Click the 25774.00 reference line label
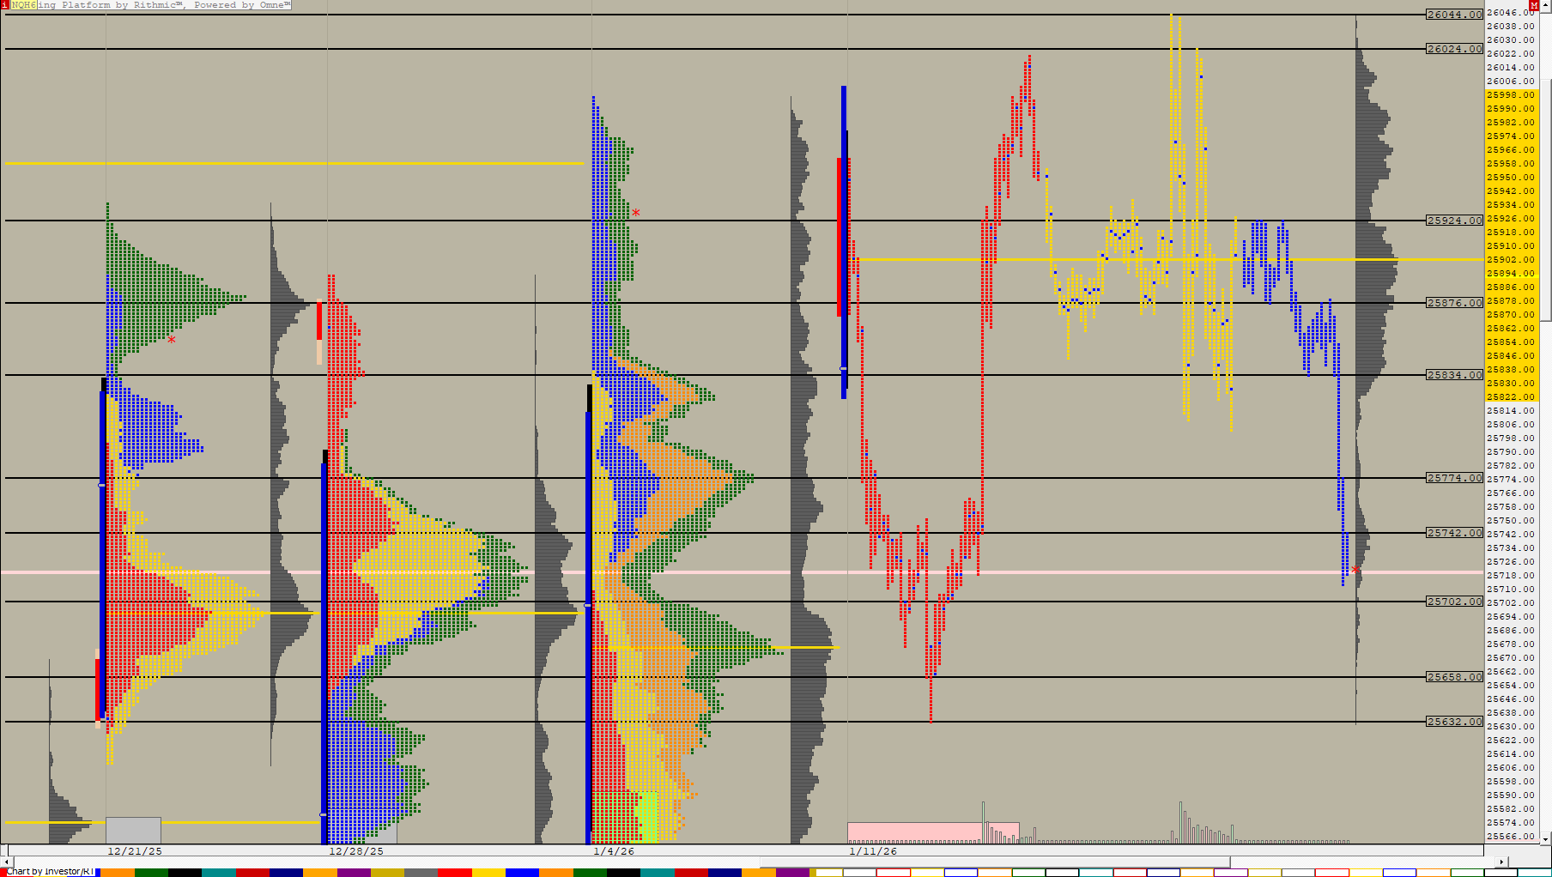This screenshot has width=1552, height=877. coord(1454,478)
